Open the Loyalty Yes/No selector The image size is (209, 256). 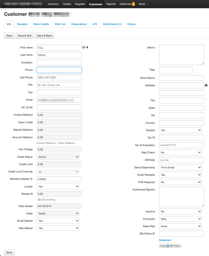click(x=58, y=187)
